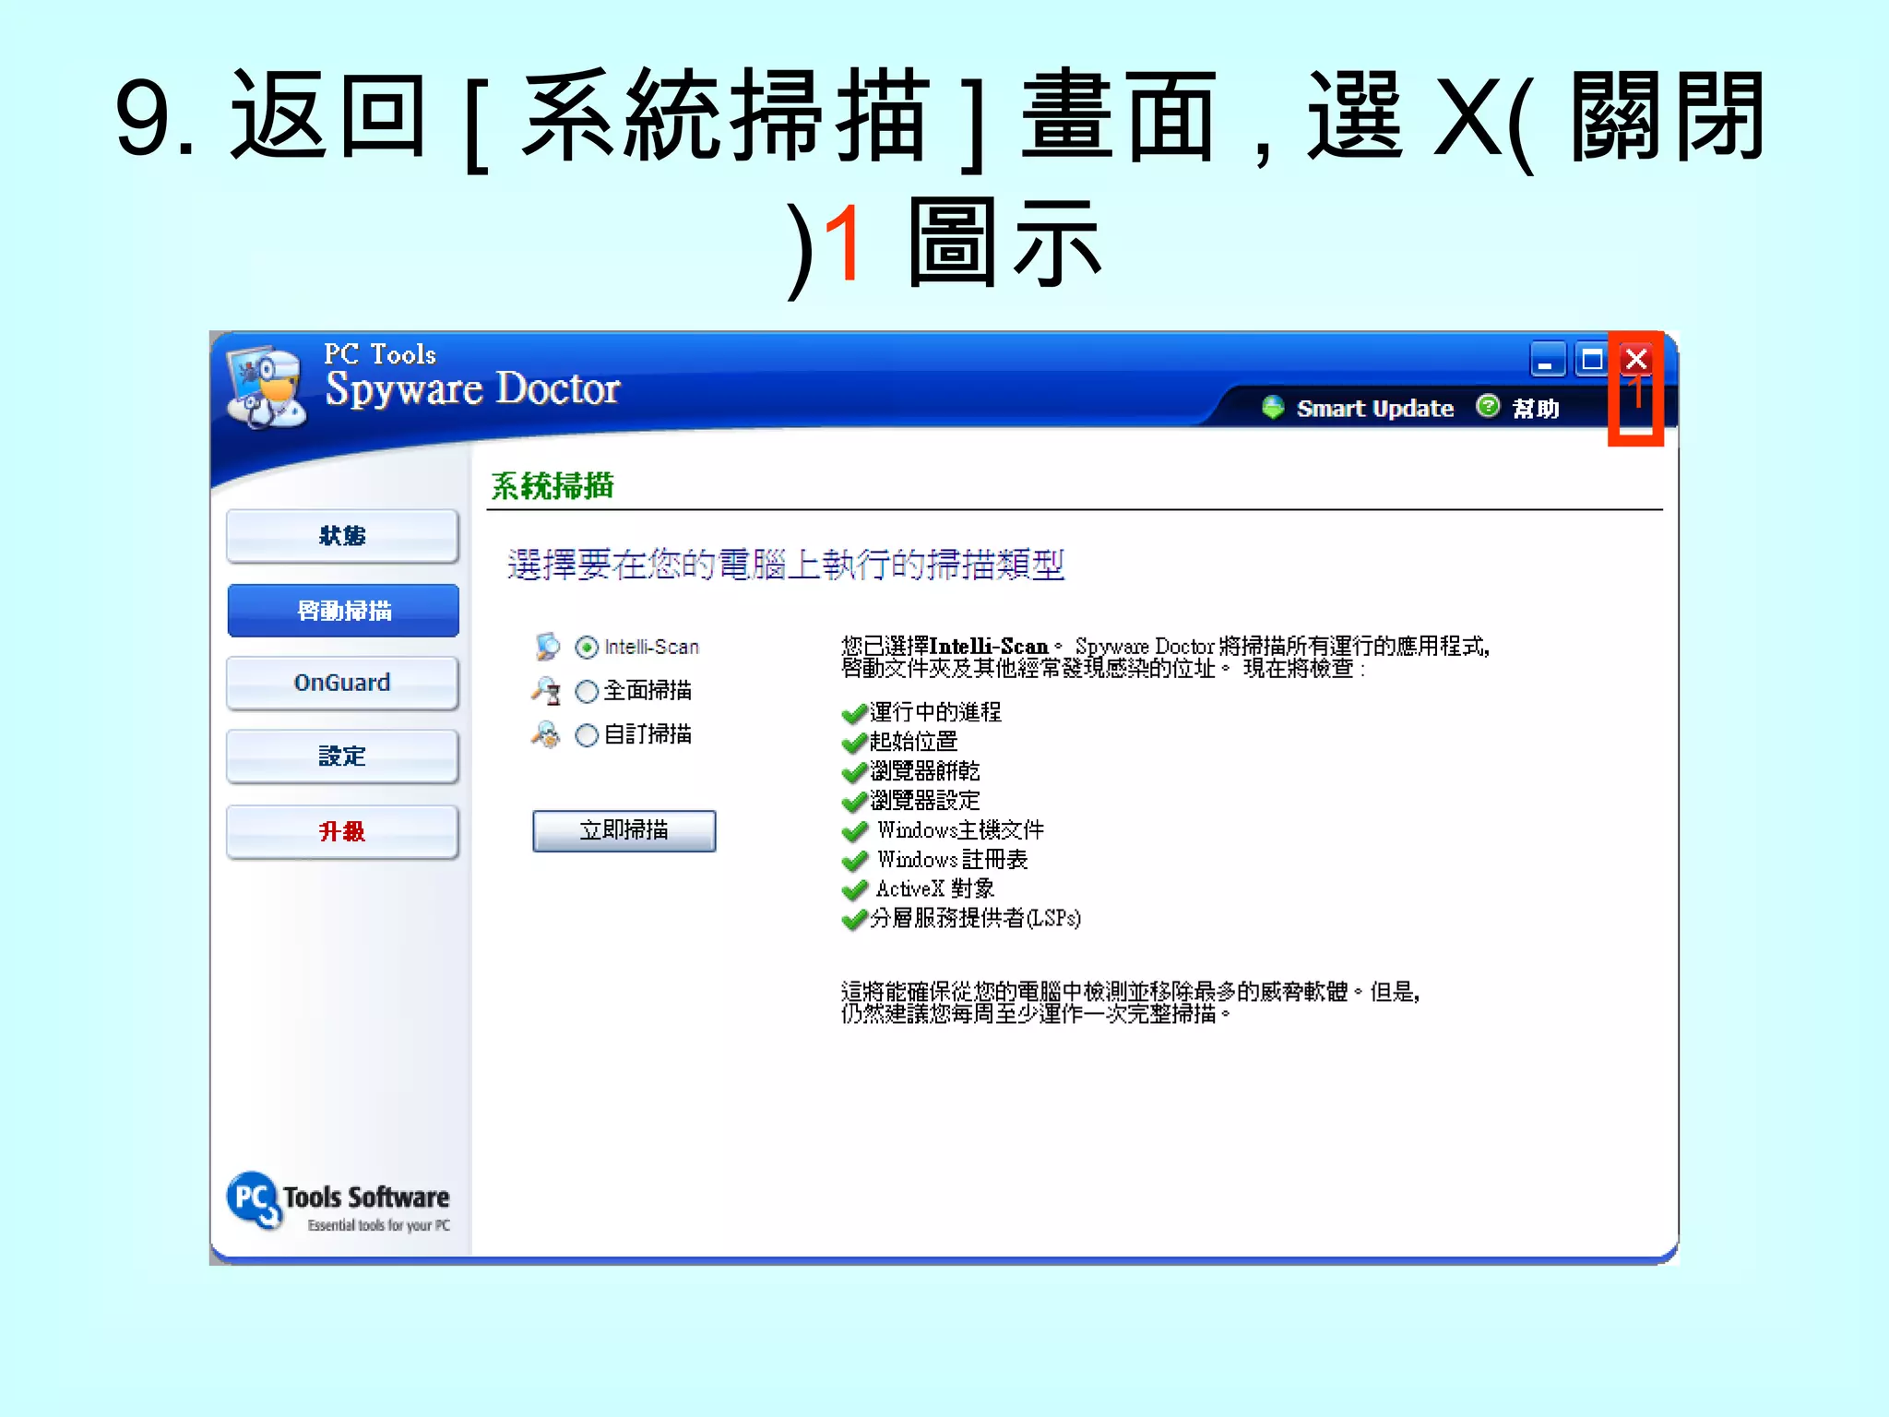Click the 運行中的進程 list entry text
The width and height of the screenshot is (1889, 1417).
(x=936, y=712)
